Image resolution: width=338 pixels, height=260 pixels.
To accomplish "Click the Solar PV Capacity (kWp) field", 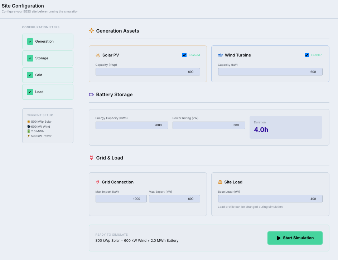I will [x=148, y=72].
